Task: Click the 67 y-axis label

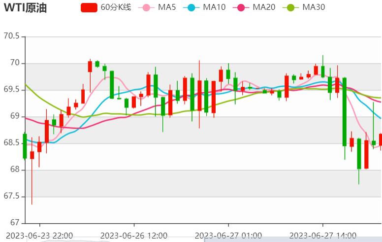Action: [x=15, y=222]
